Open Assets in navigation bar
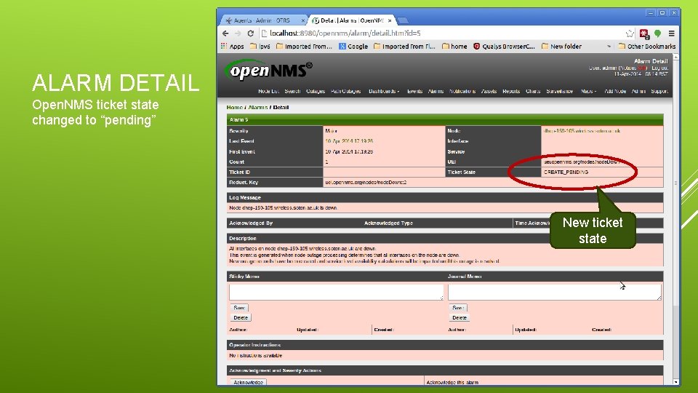The height and width of the screenshot is (393, 698). click(489, 92)
